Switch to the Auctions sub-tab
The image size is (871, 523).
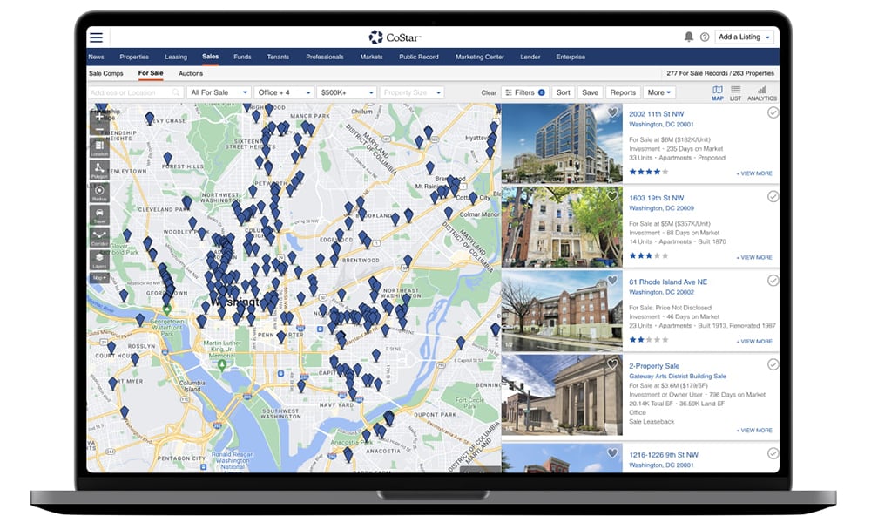(x=191, y=74)
